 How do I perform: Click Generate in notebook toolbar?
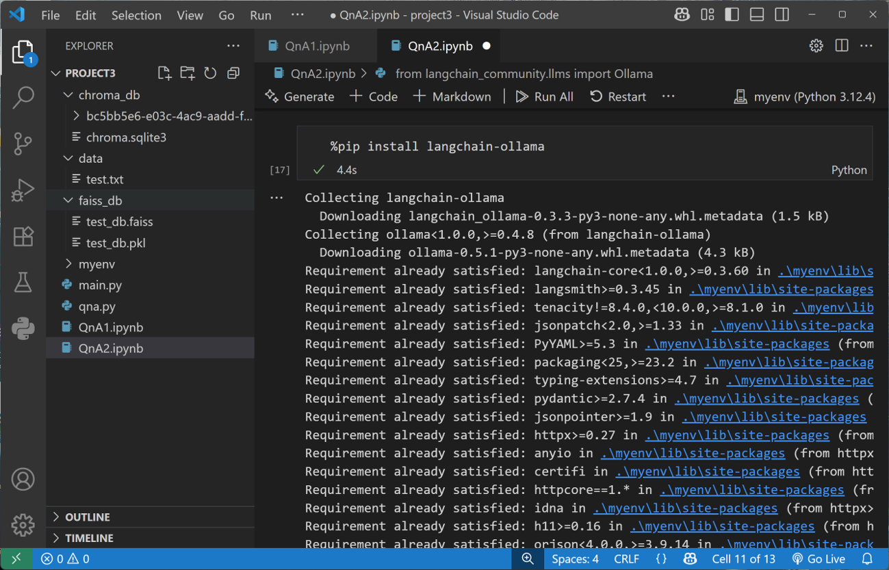300,96
